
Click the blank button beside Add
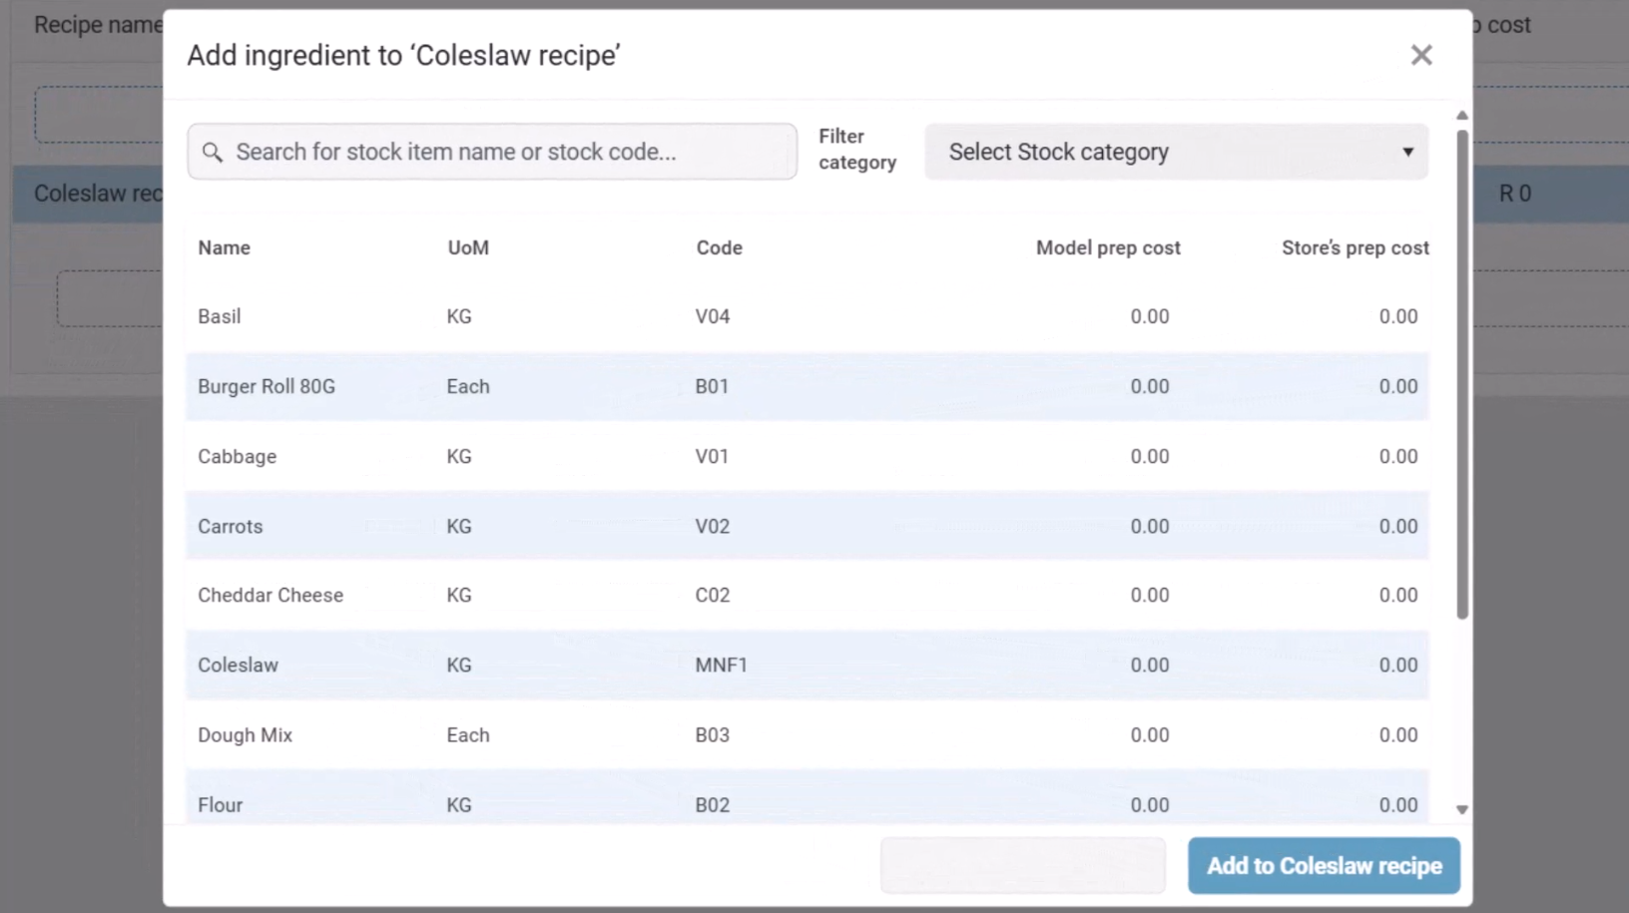1022,866
